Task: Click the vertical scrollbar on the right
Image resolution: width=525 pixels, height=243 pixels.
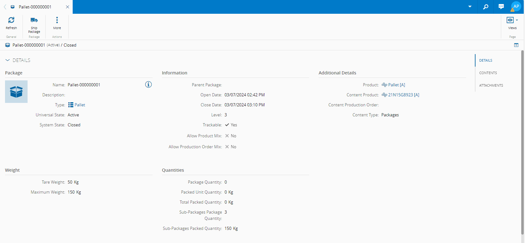Action: pos(522,141)
